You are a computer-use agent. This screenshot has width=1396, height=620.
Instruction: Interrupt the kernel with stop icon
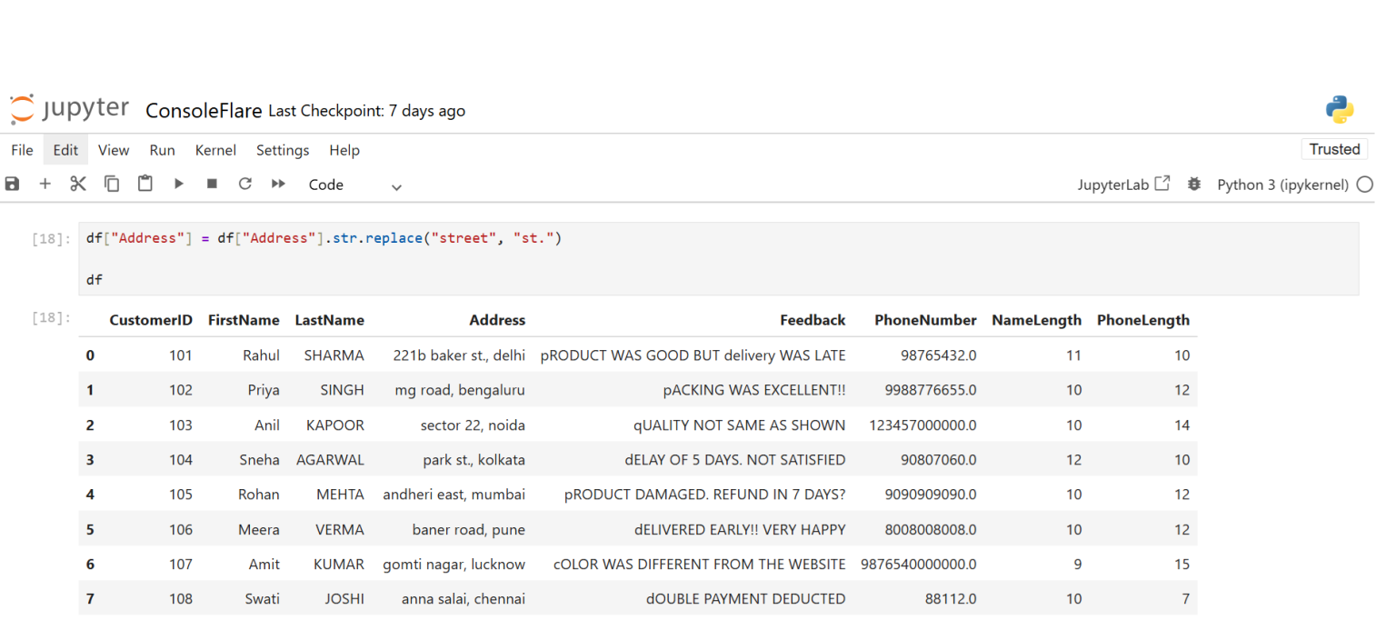point(211,184)
